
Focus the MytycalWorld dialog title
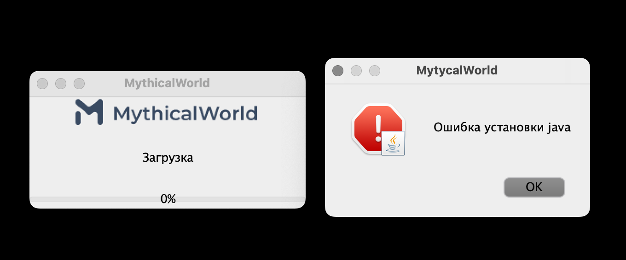coord(457,70)
